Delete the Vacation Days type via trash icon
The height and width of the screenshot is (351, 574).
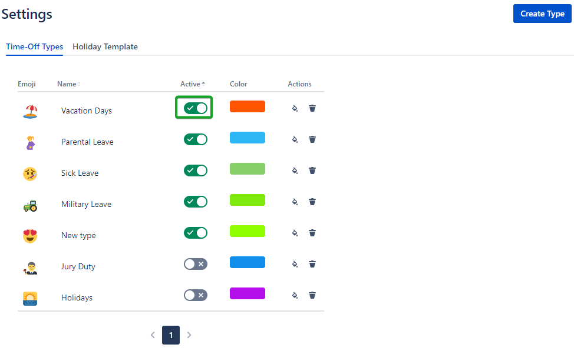(312, 108)
